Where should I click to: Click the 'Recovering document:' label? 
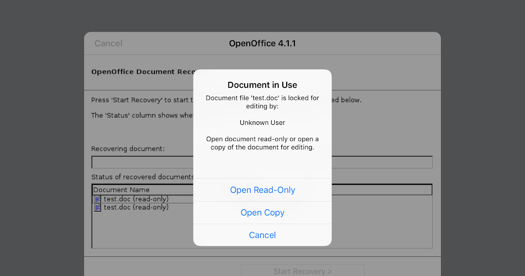(x=128, y=149)
